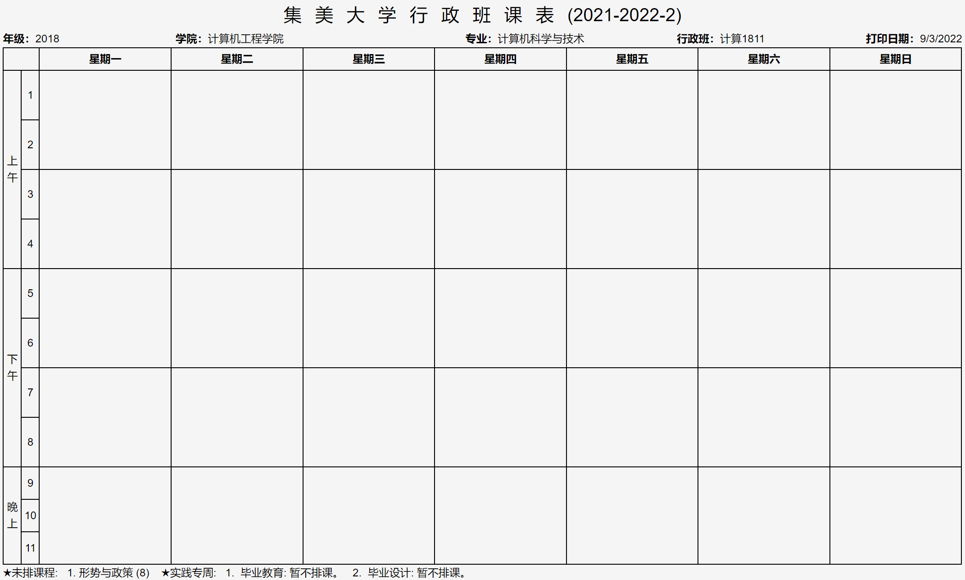Click 星期一 cell for periods 1-2

pyautogui.click(x=105, y=120)
